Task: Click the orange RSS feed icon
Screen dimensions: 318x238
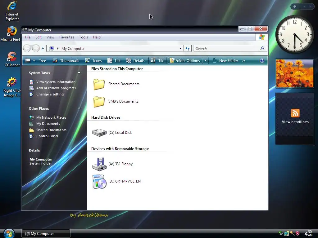Action: click(x=295, y=113)
